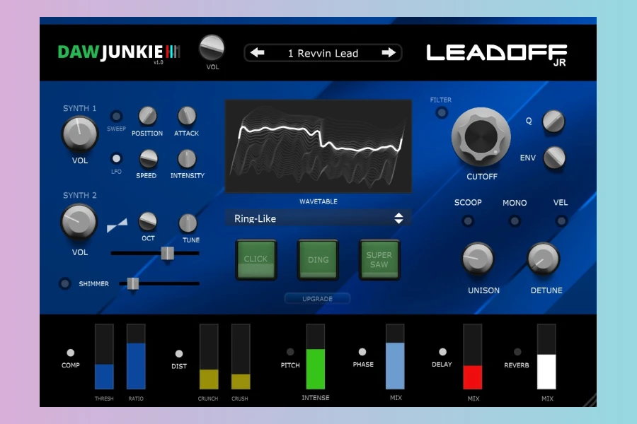The width and height of the screenshot is (637, 424).
Task: Click the master VOL knob in header
Action: click(x=212, y=48)
